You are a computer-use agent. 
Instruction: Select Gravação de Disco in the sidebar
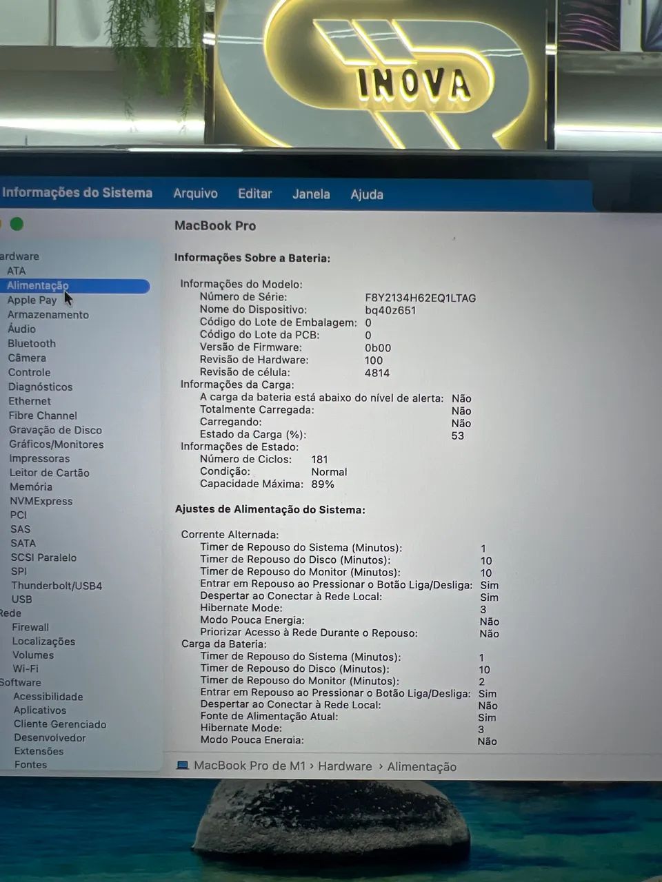(x=55, y=430)
